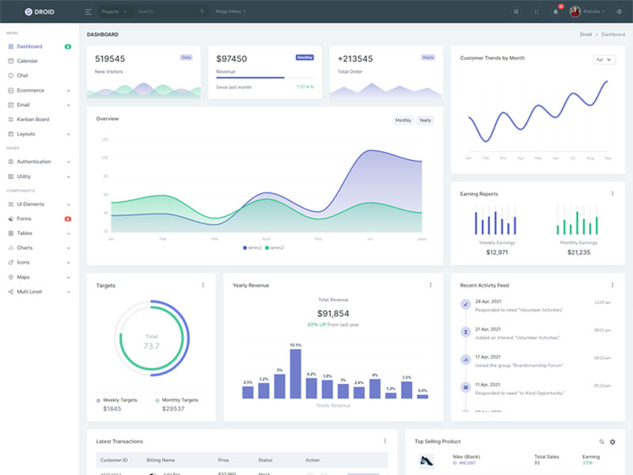
Task: Open Earning Reports three-dot menu
Action: [x=612, y=194]
